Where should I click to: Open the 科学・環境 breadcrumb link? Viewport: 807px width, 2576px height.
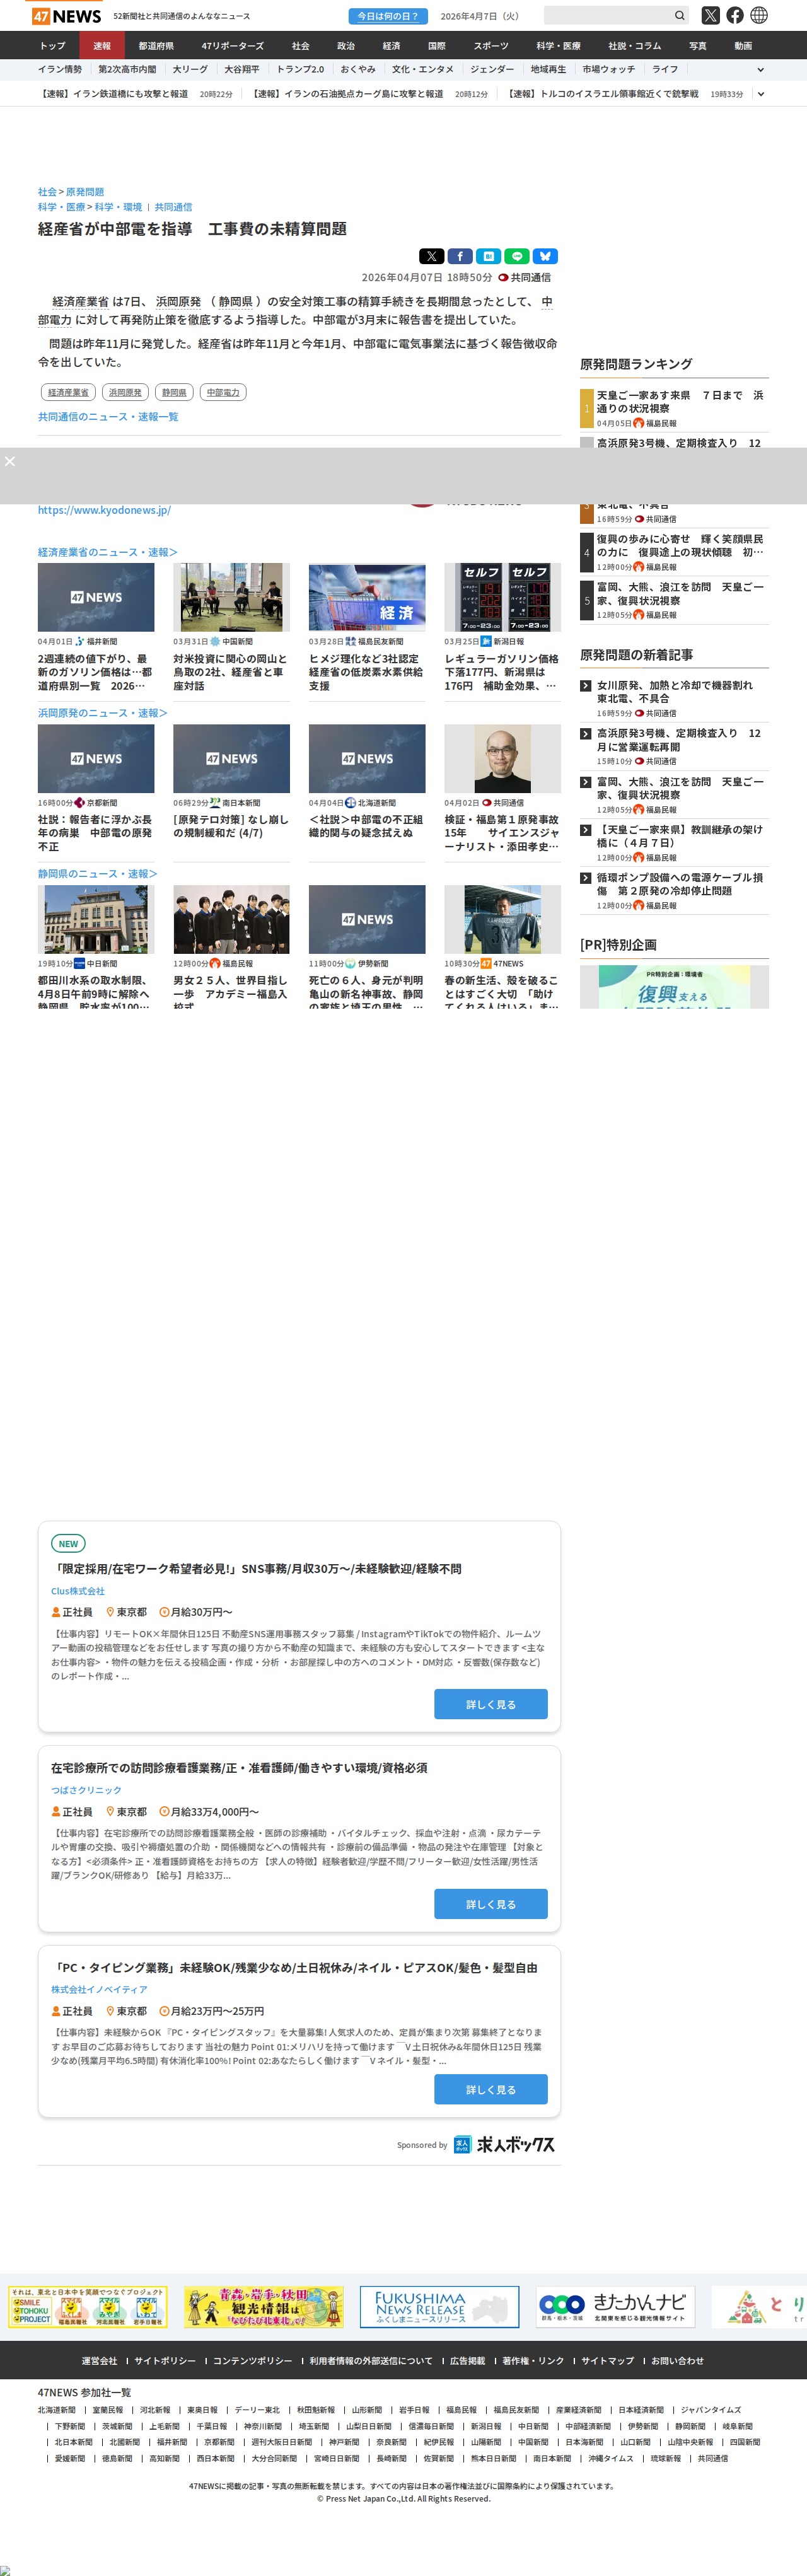coord(118,207)
